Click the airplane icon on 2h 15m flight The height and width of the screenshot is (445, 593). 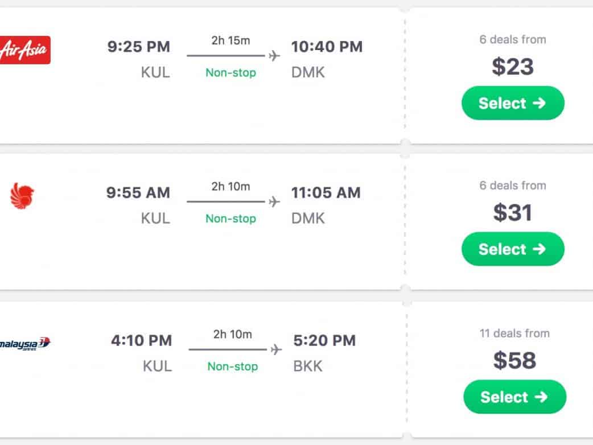(x=275, y=56)
